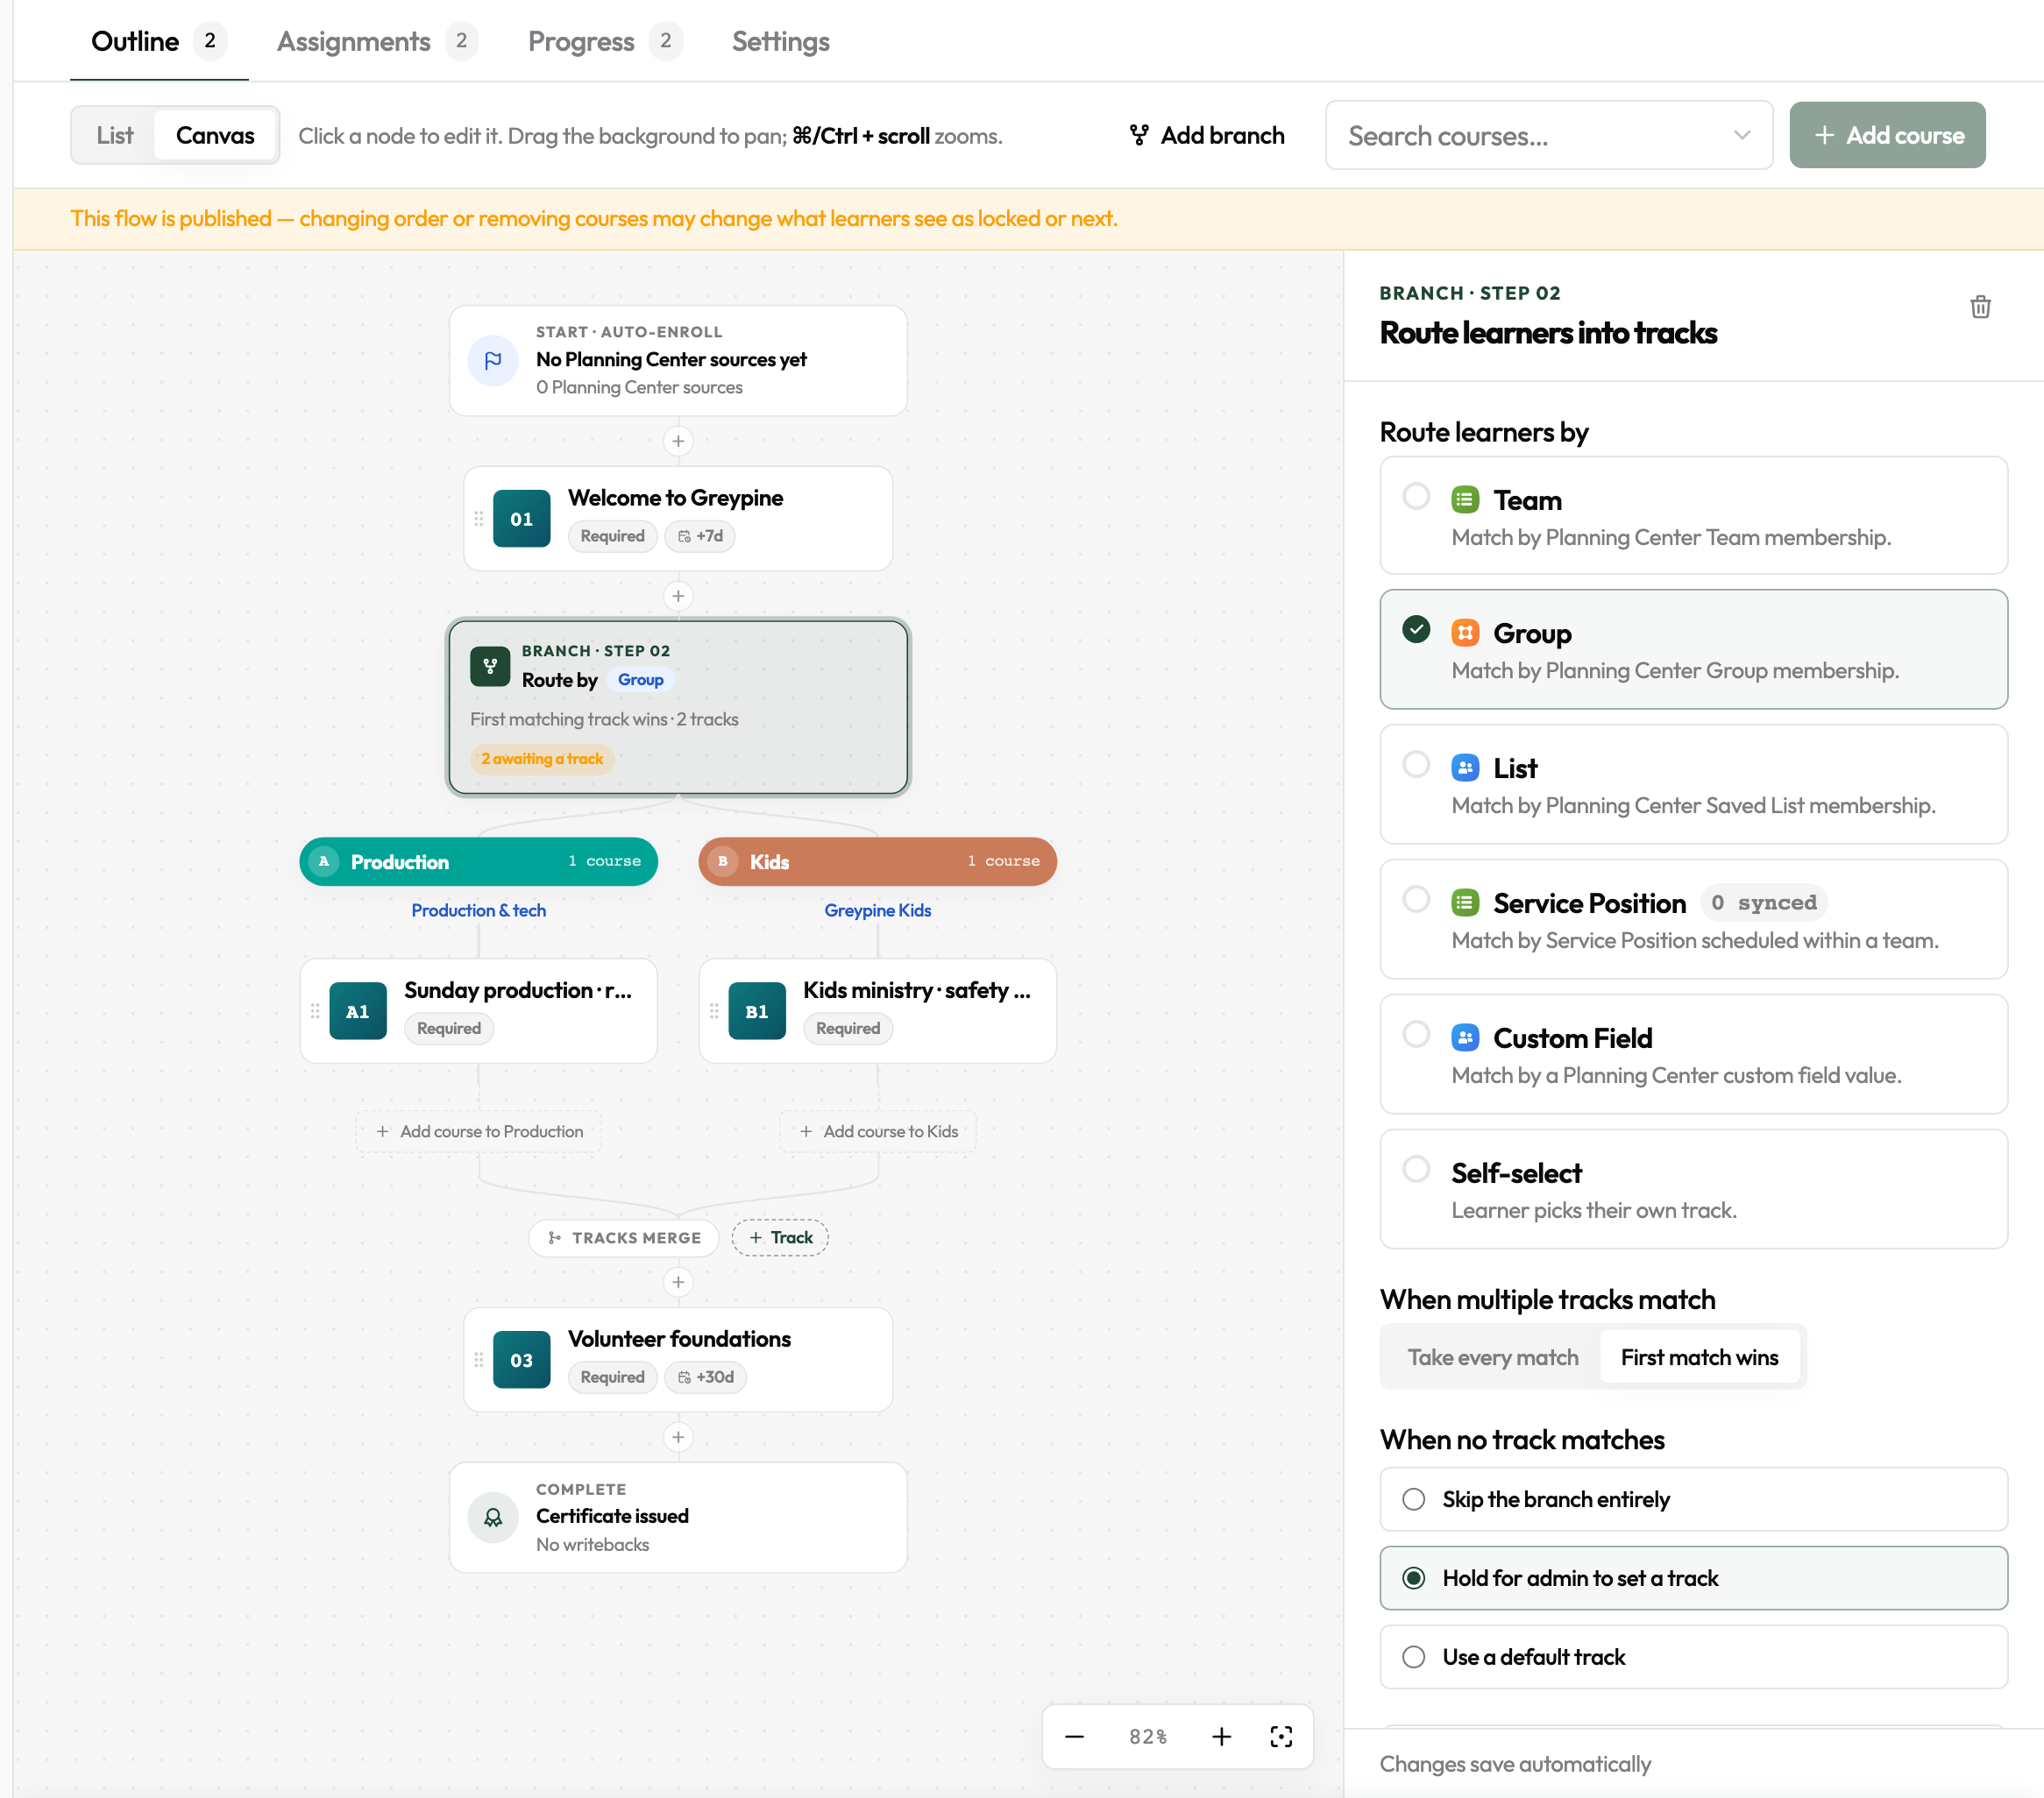
Task: Click the start flag icon node
Action: [x=493, y=360]
